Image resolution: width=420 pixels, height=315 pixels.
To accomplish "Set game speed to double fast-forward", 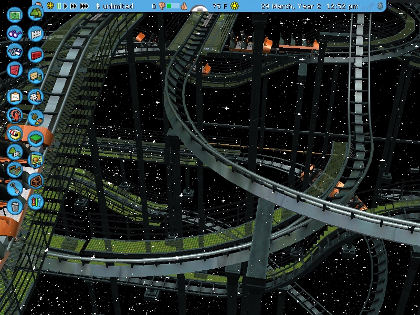I will point(73,6).
